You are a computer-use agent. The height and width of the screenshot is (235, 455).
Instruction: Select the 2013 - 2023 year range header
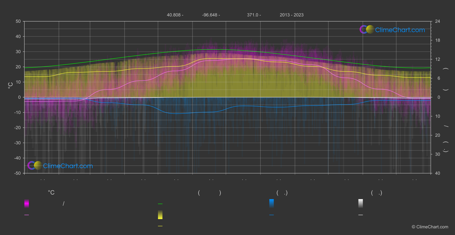pos(291,15)
